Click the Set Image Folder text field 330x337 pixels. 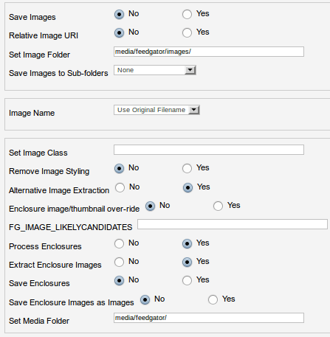[209, 52]
